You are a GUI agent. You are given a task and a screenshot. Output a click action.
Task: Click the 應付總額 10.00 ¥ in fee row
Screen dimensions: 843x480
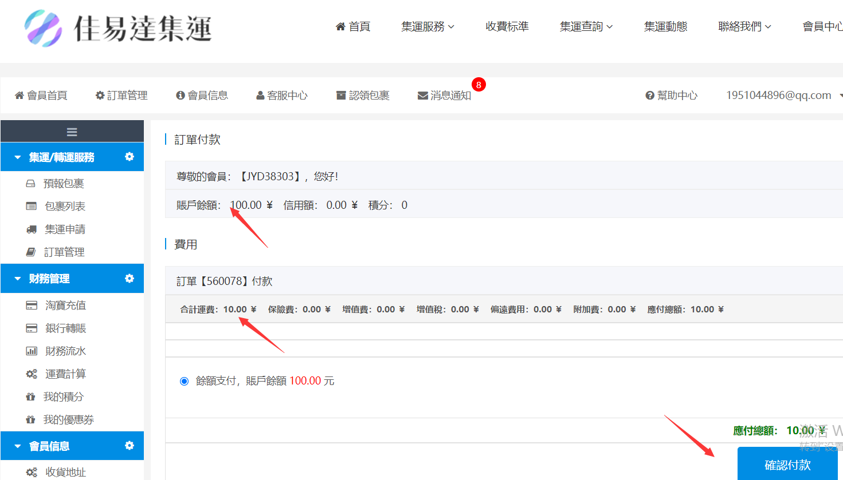click(x=685, y=309)
